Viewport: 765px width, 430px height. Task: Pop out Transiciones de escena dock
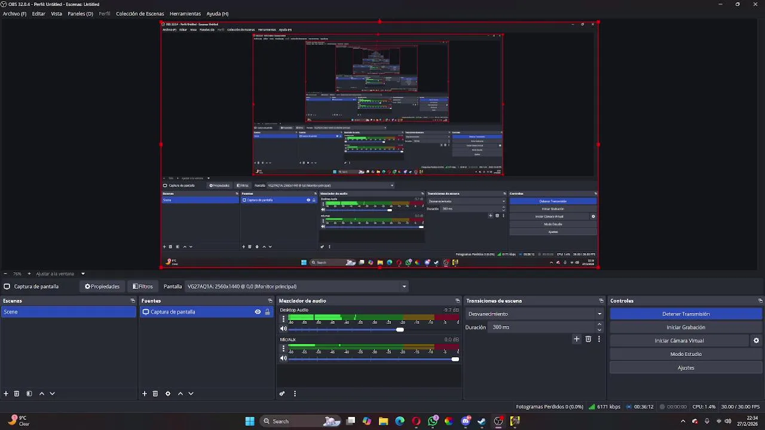(x=601, y=301)
